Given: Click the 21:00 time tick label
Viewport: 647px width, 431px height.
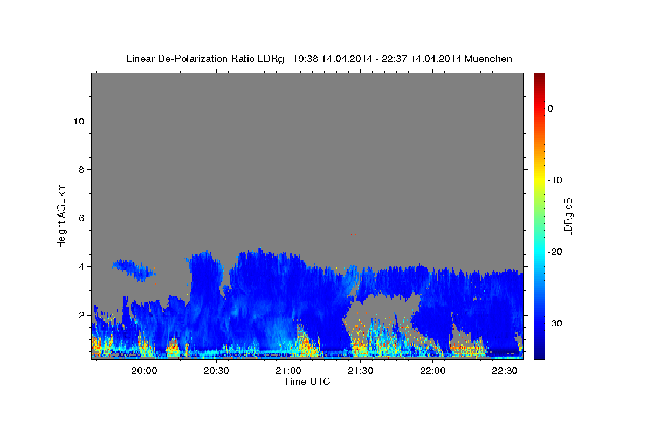Looking at the screenshot, I should 288,371.
